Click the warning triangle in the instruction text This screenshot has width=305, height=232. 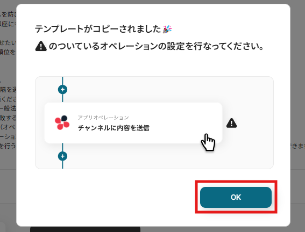(x=41, y=46)
